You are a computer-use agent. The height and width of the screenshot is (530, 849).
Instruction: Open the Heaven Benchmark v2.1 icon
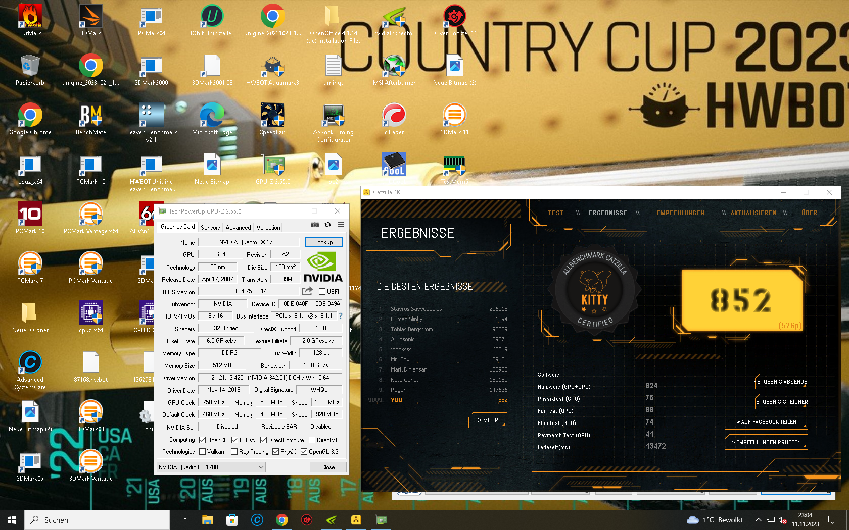pyautogui.click(x=151, y=123)
